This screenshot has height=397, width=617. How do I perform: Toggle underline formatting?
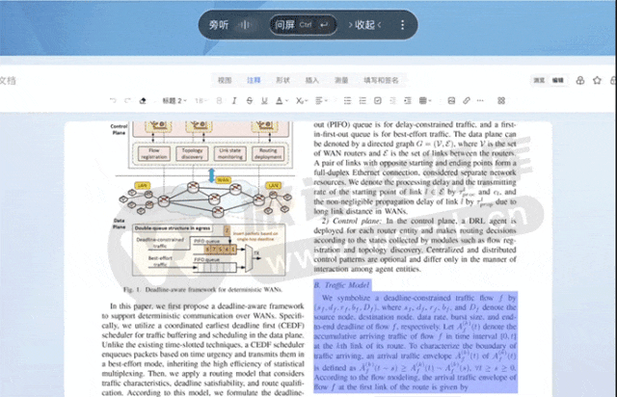264,101
